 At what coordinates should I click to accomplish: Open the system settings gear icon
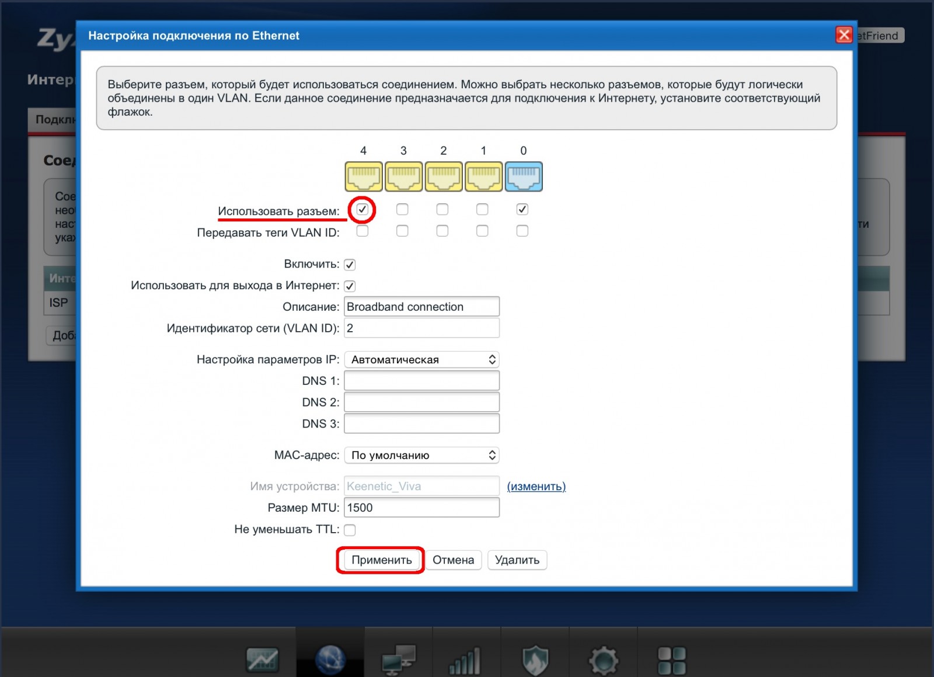pyautogui.click(x=603, y=661)
